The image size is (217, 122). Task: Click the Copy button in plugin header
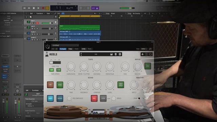click(x=70, y=49)
